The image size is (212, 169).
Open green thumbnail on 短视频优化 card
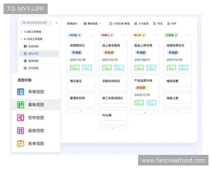tap(75, 68)
